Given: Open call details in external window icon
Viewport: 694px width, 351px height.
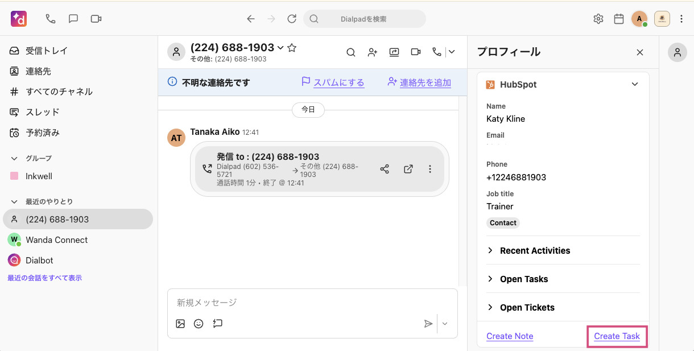Looking at the screenshot, I should 408,169.
